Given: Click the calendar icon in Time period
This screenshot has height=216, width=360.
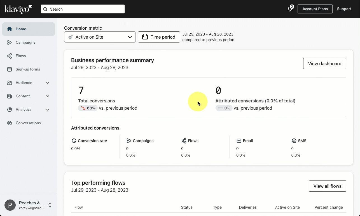Looking at the screenshot, I should point(145,37).
